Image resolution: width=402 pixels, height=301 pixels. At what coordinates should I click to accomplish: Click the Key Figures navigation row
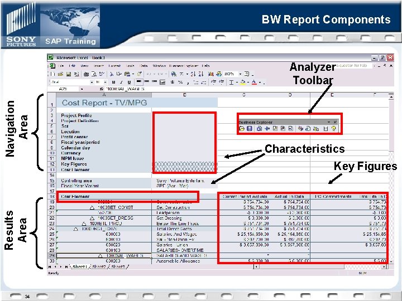click(104, 164)
